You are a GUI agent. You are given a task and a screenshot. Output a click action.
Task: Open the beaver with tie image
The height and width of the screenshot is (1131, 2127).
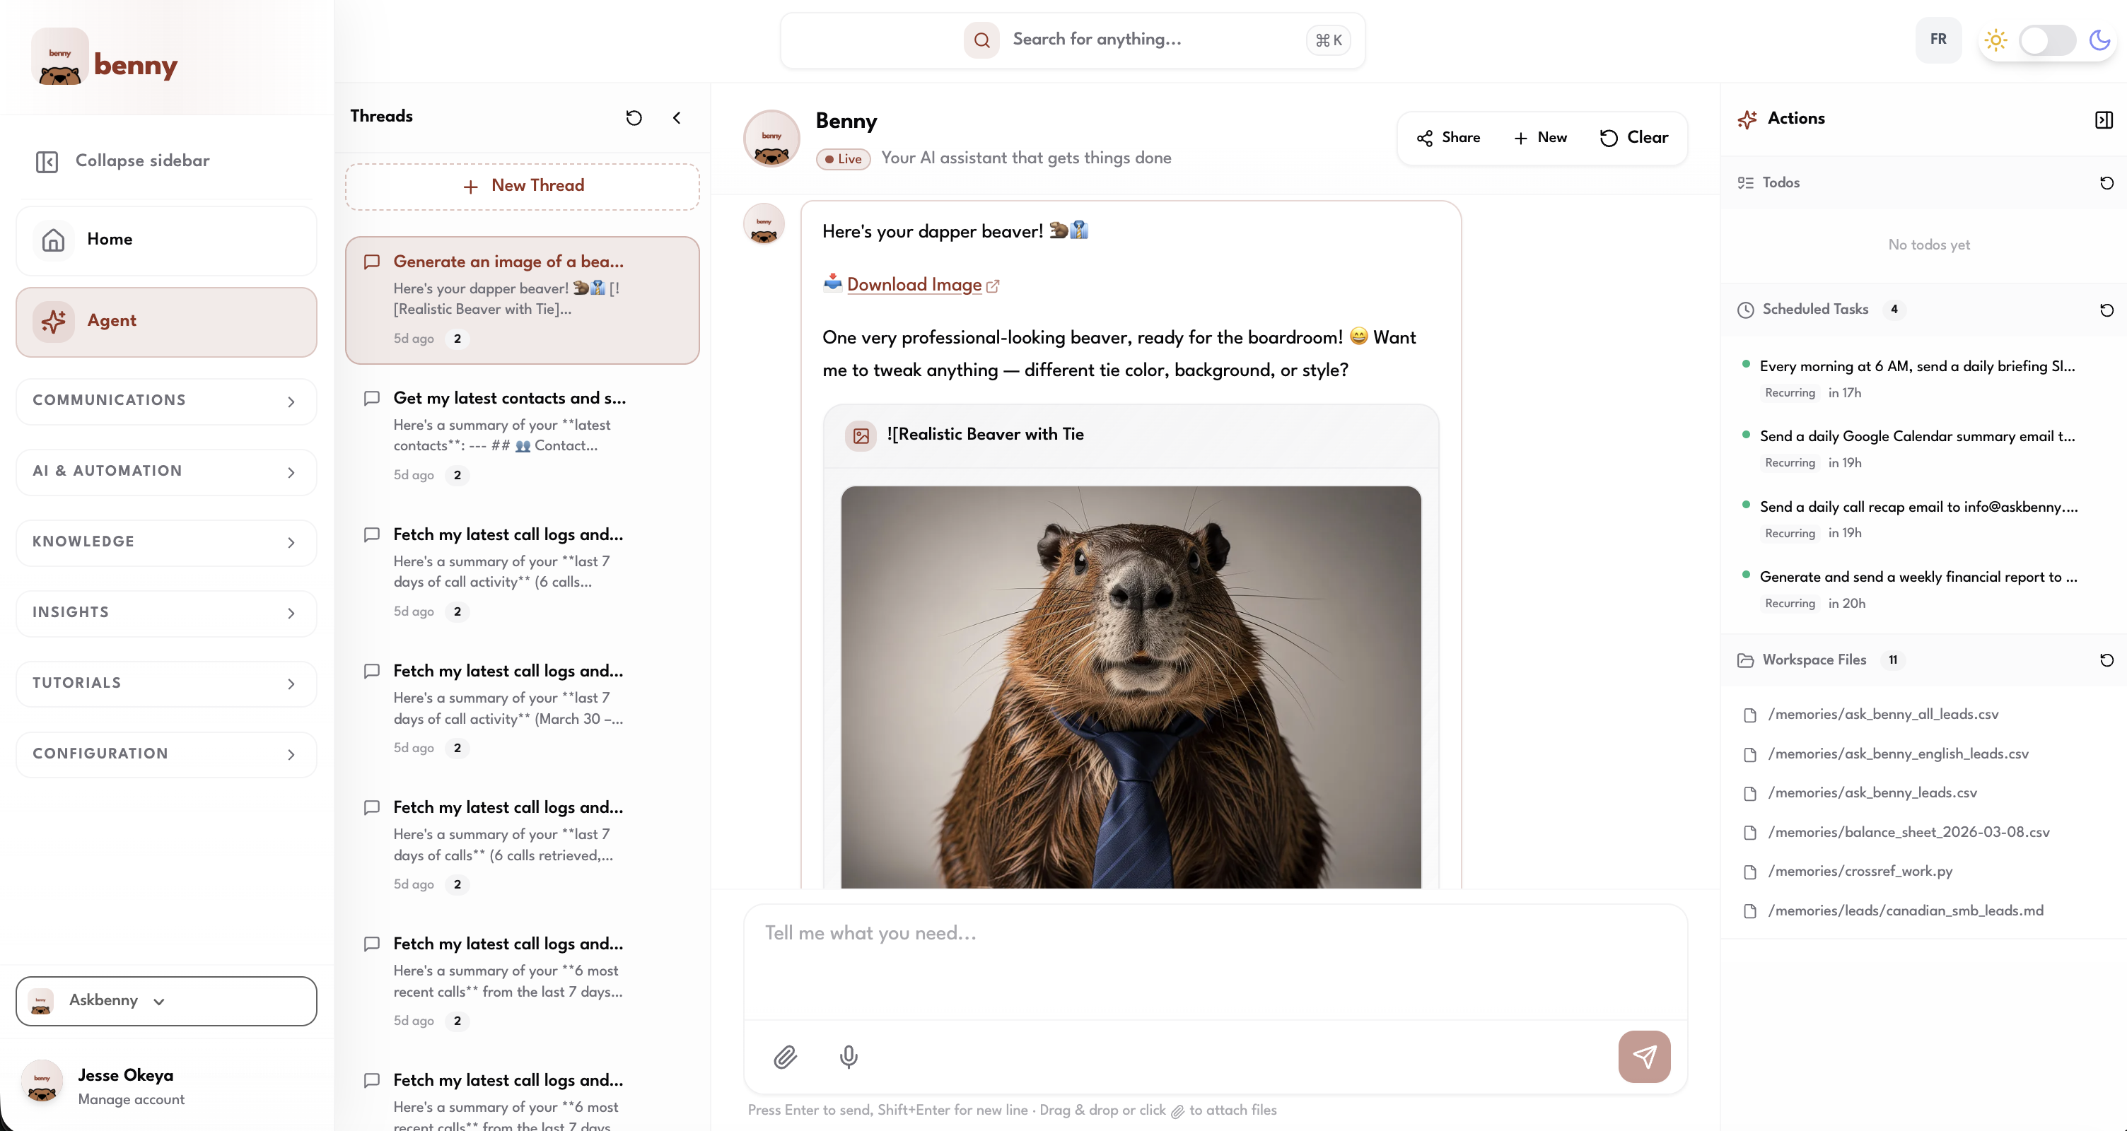point(1131,687)
